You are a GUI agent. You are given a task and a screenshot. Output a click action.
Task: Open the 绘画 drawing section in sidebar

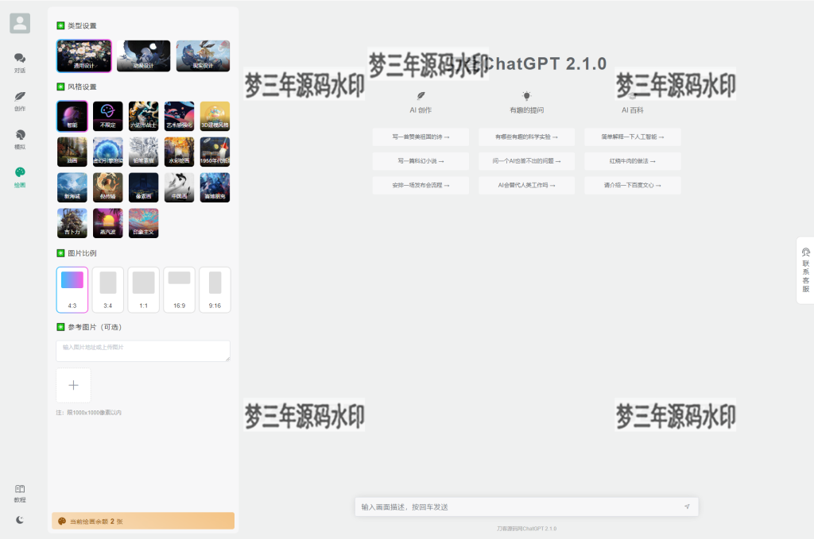click(20, 177)
